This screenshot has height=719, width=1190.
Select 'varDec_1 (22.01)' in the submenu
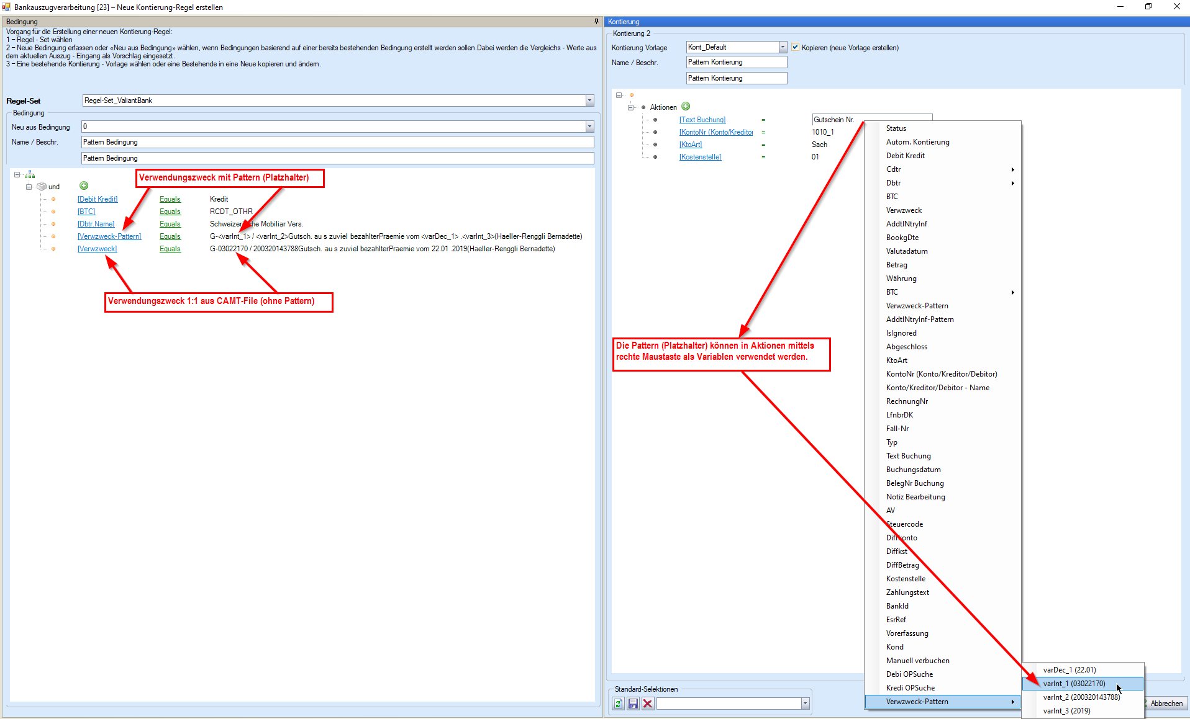coord(1083,670)
